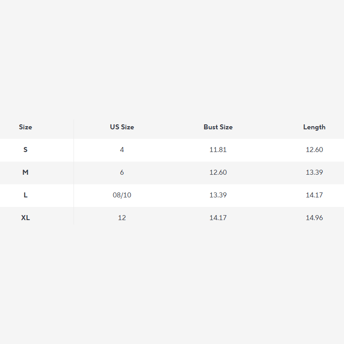
Task: Click US size 6 cell
Action: point(122,172)
